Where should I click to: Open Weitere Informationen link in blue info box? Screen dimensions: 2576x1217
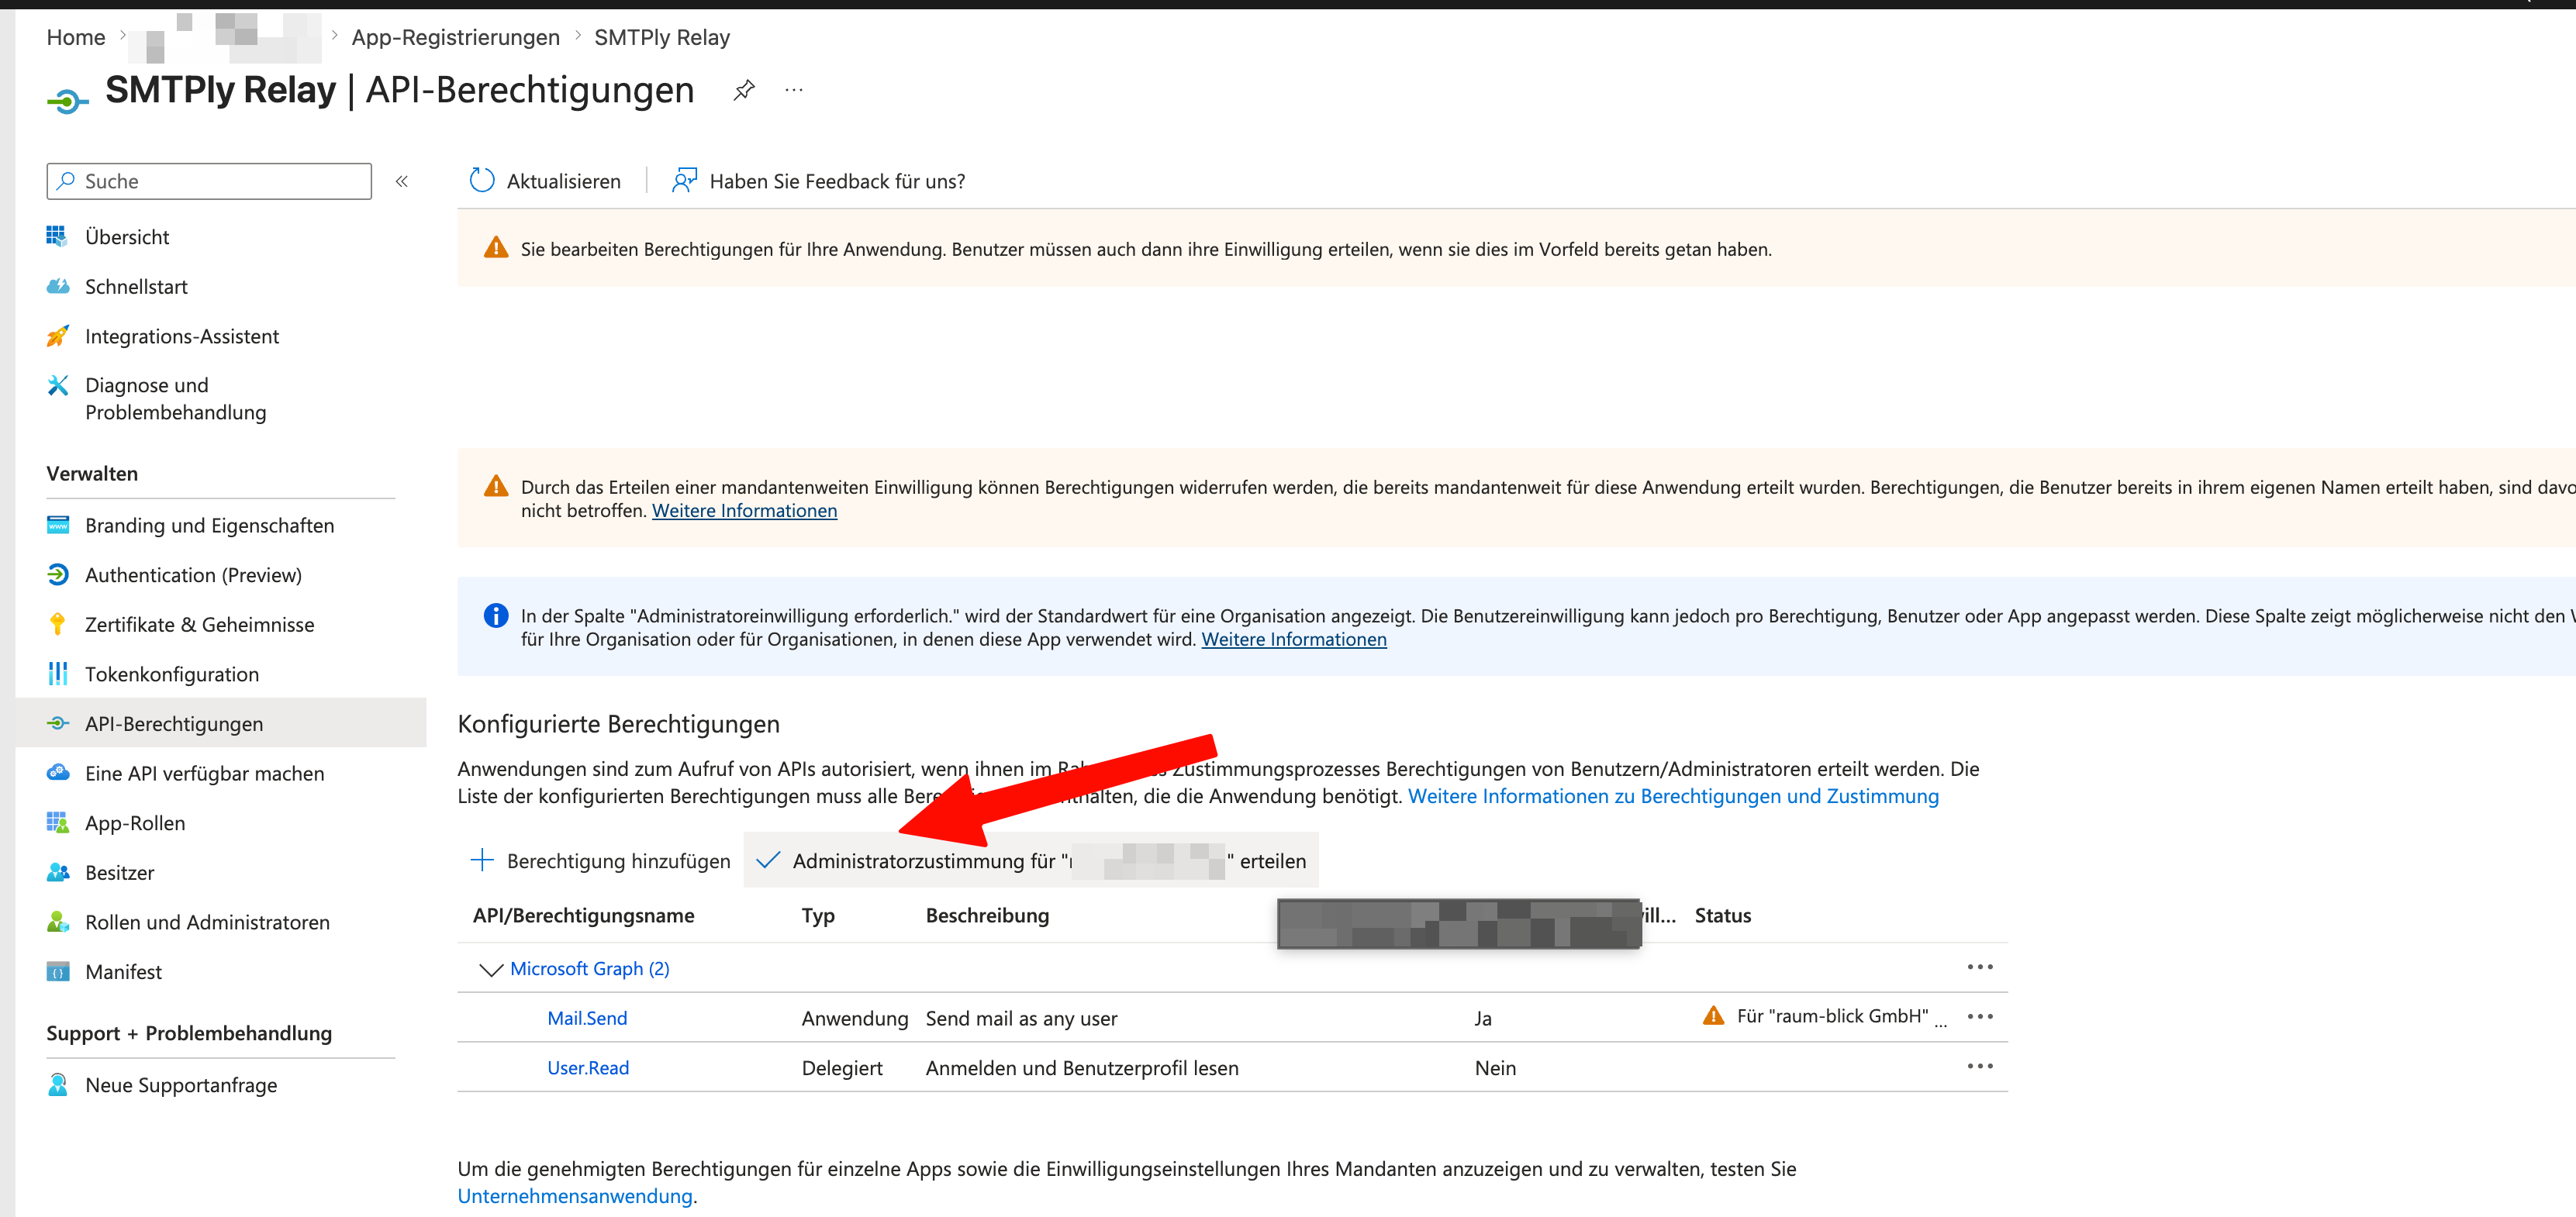click(1294, 640)
